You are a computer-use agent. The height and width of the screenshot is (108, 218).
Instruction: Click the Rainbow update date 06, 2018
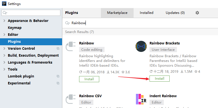point(92,72)
